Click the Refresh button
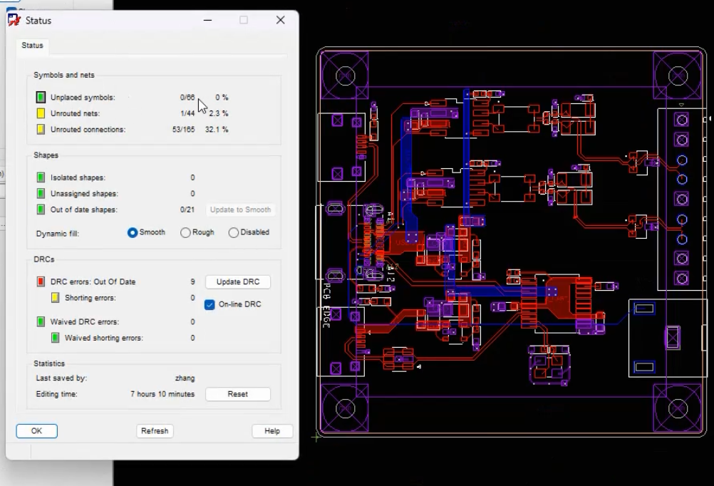 (155, 431)
